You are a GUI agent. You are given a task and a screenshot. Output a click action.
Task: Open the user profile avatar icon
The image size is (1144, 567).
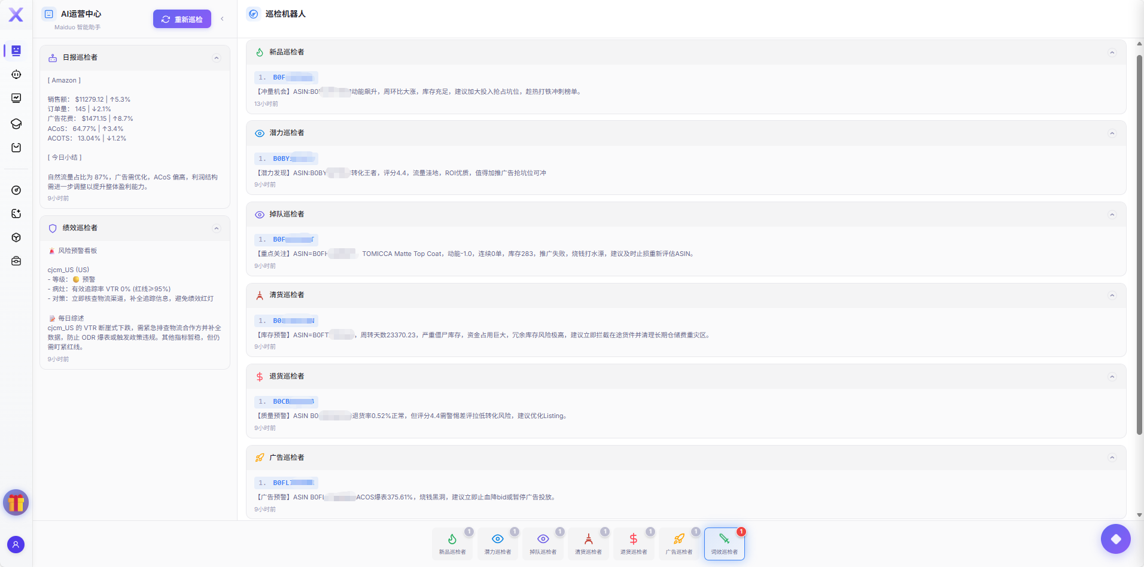[16, 544]
